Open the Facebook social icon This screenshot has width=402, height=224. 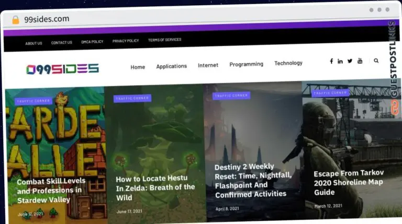tap(331, 61)
